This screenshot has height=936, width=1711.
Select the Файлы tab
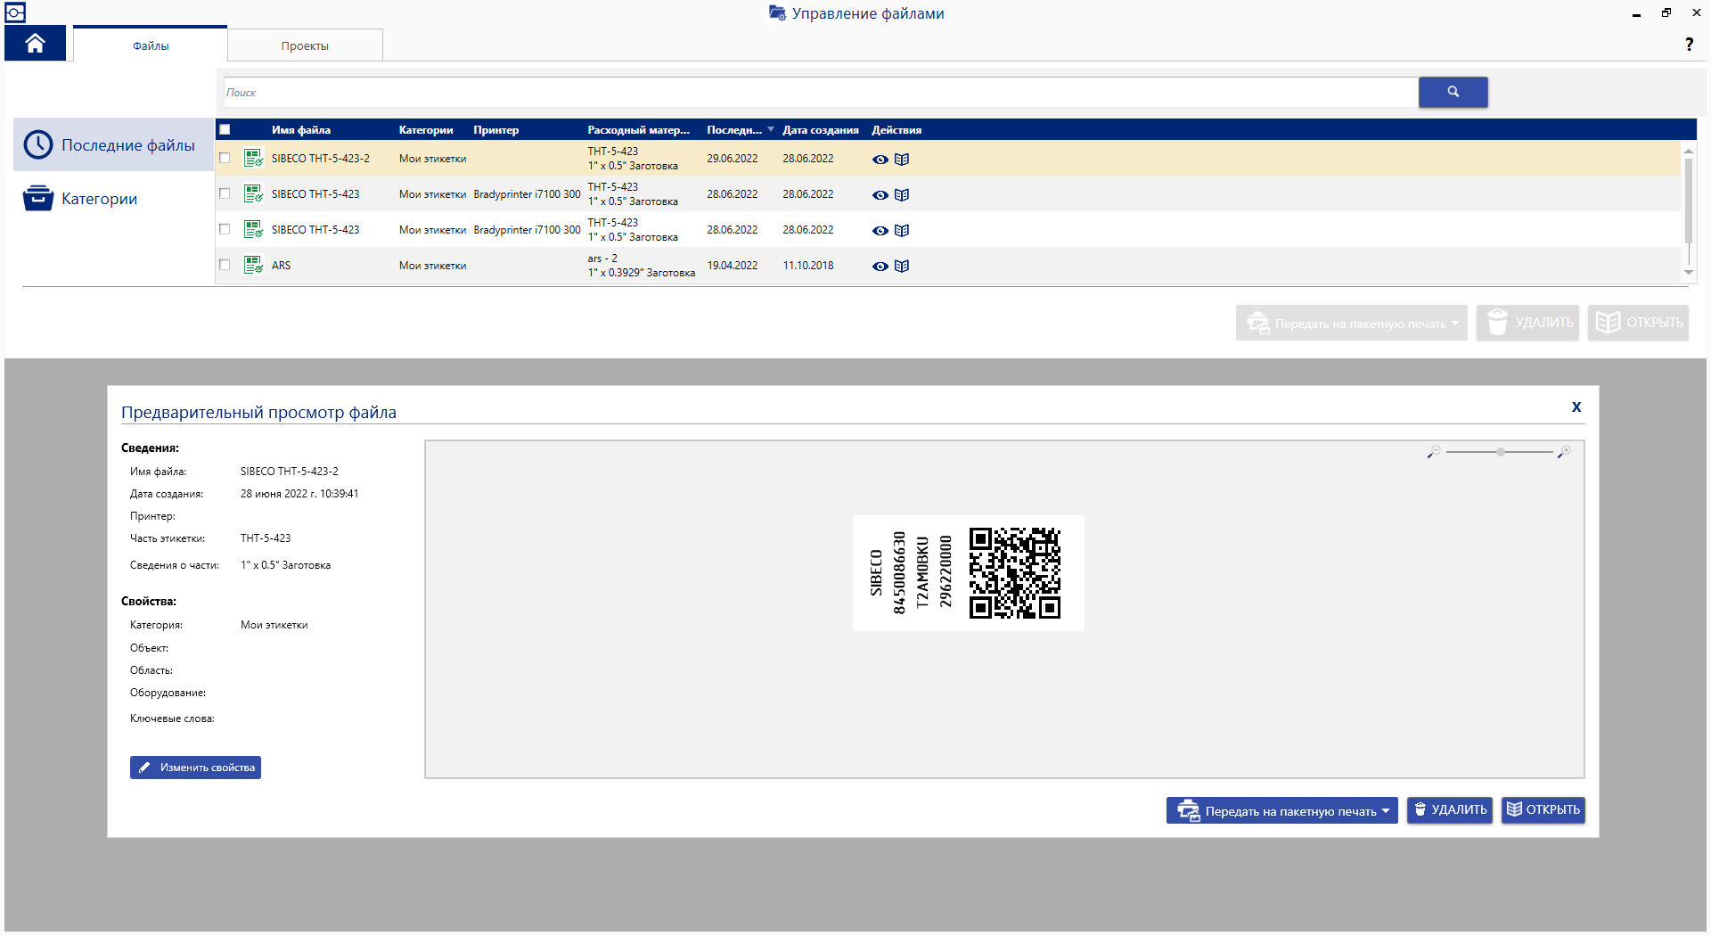(x=151, y=45)
